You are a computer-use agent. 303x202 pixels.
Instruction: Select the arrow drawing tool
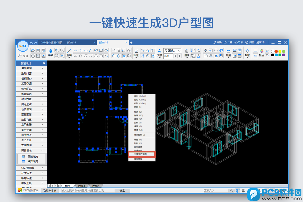coord(106,56)
